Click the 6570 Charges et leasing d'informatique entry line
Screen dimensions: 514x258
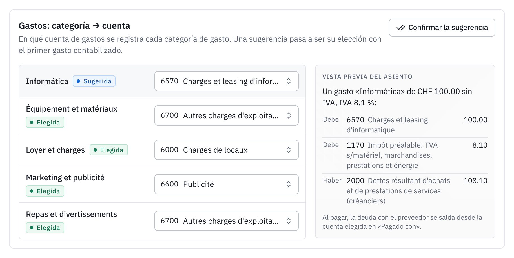click(405, 125)
